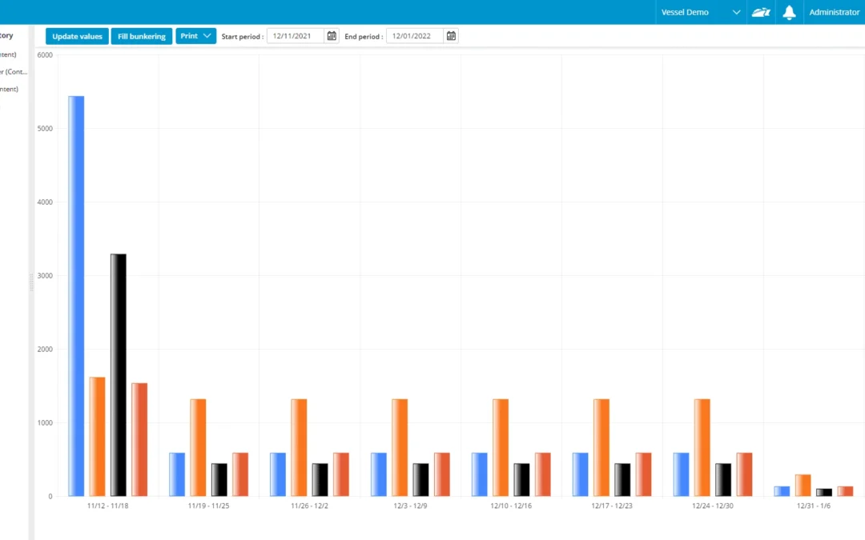Expand the Vessel Demo dropdown
865x540 pixels.
click(736, 12)
